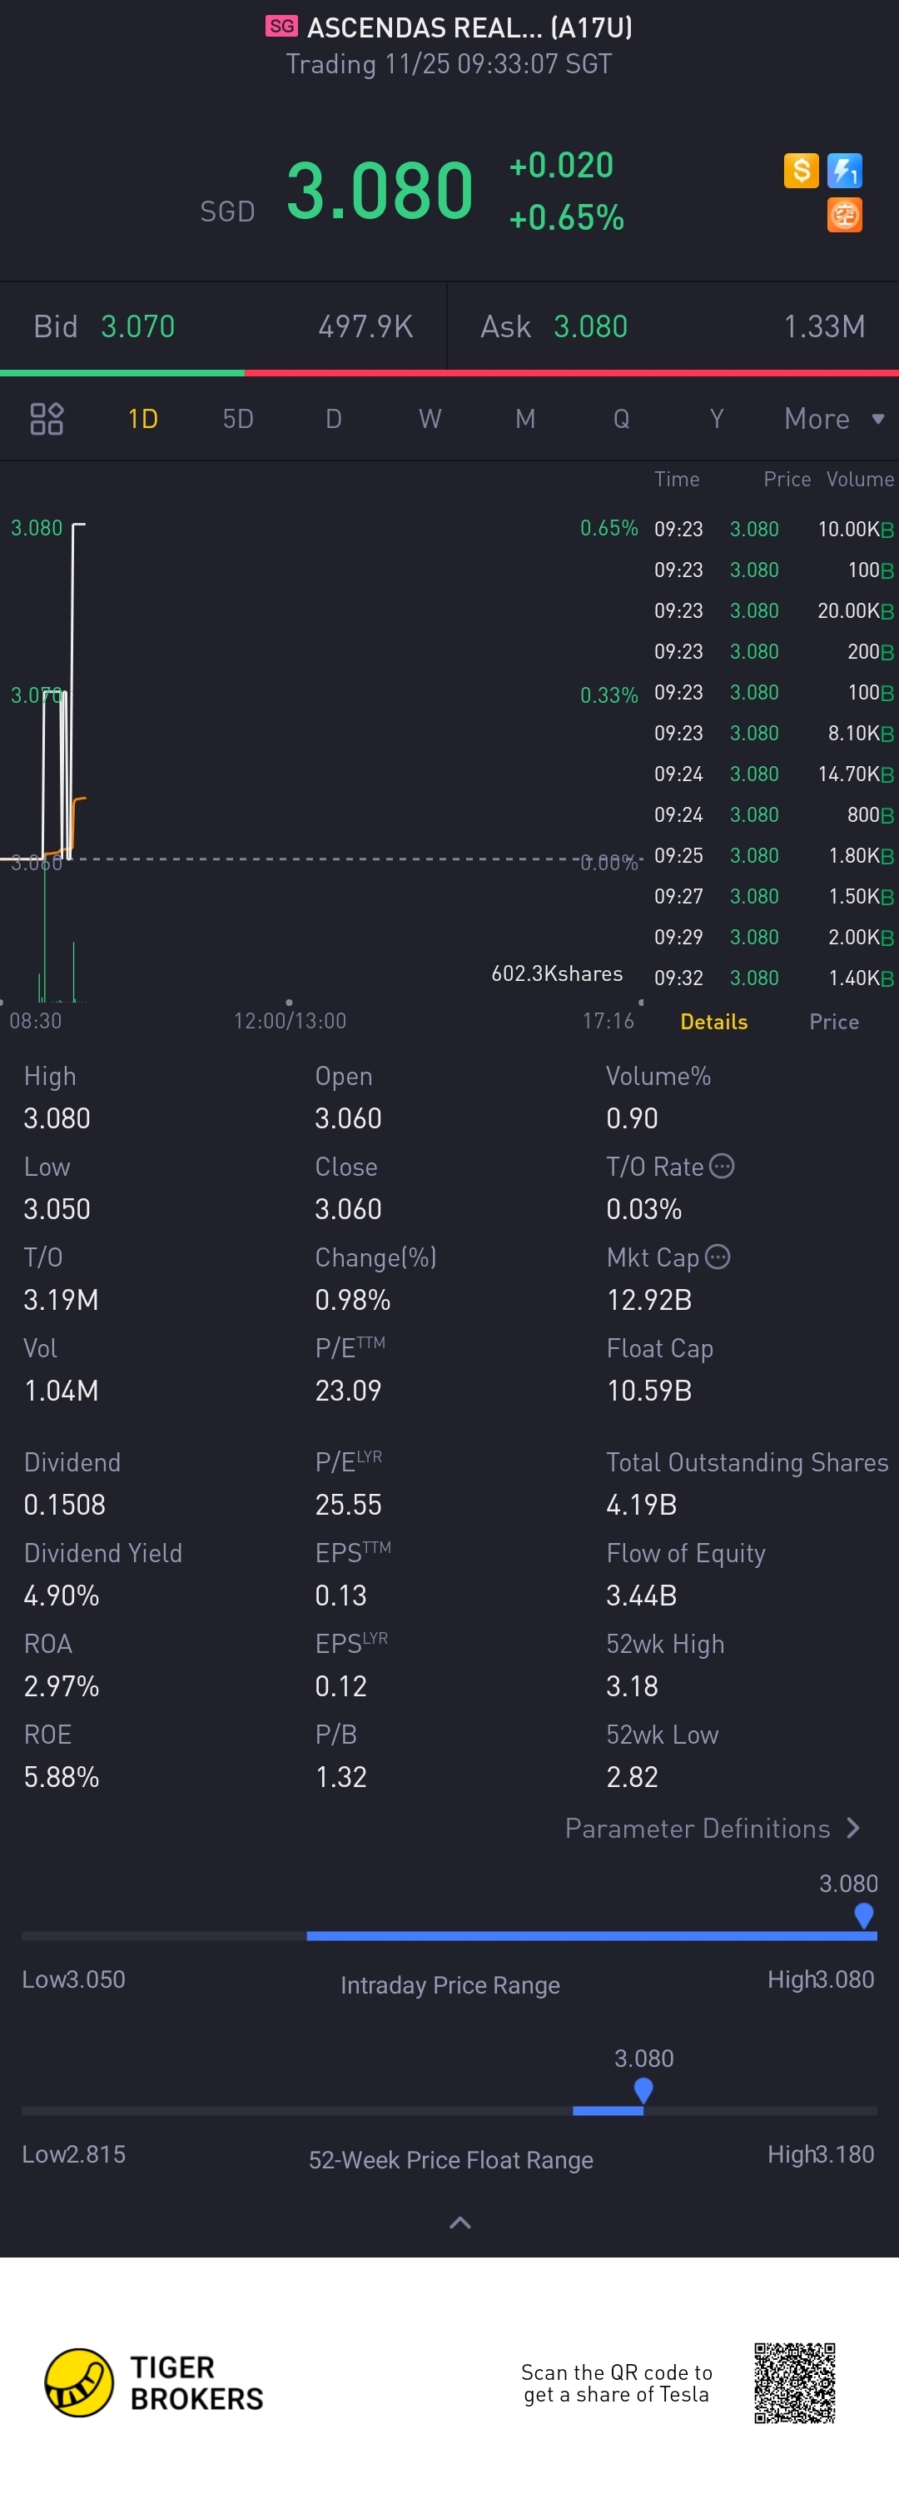This screenshot has height=2509, width=899.
Task: Switch to the W weekly chart tab
Action: click(x=430, y=419)
